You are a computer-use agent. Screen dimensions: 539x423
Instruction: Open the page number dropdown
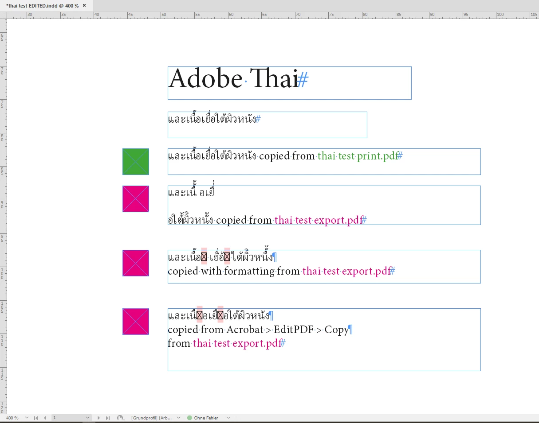[x=87, y=418]
